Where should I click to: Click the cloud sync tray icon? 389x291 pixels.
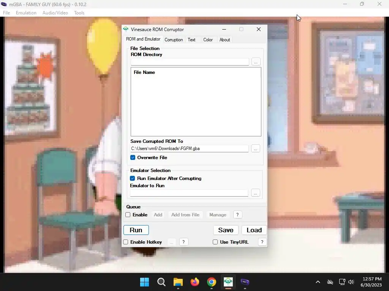pyautogui.click(x=330, y=282)
